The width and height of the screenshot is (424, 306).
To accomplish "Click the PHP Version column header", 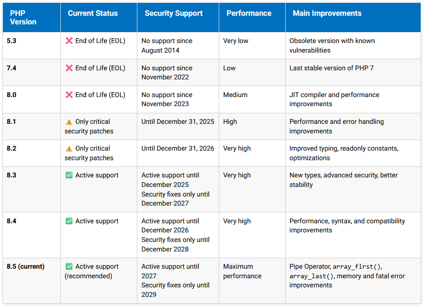I will (23, 18).
